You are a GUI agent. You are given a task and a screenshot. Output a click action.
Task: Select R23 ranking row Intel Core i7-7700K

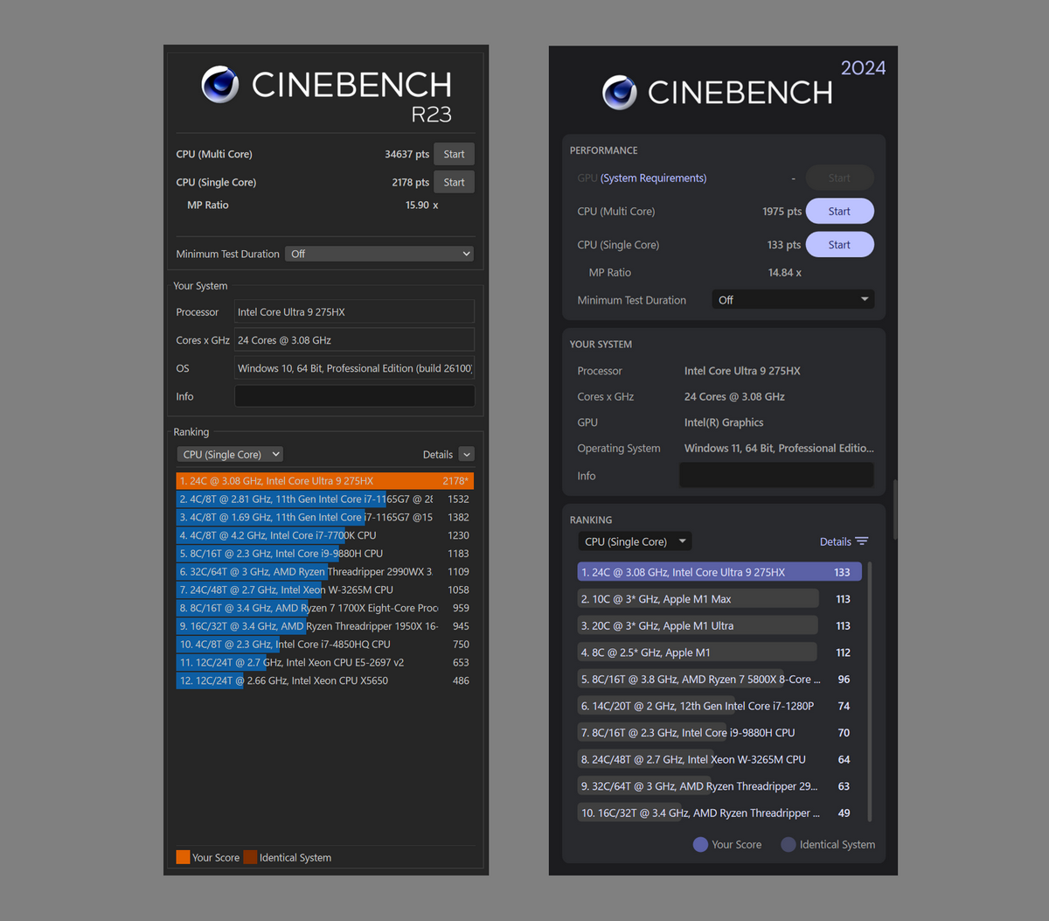324,535
